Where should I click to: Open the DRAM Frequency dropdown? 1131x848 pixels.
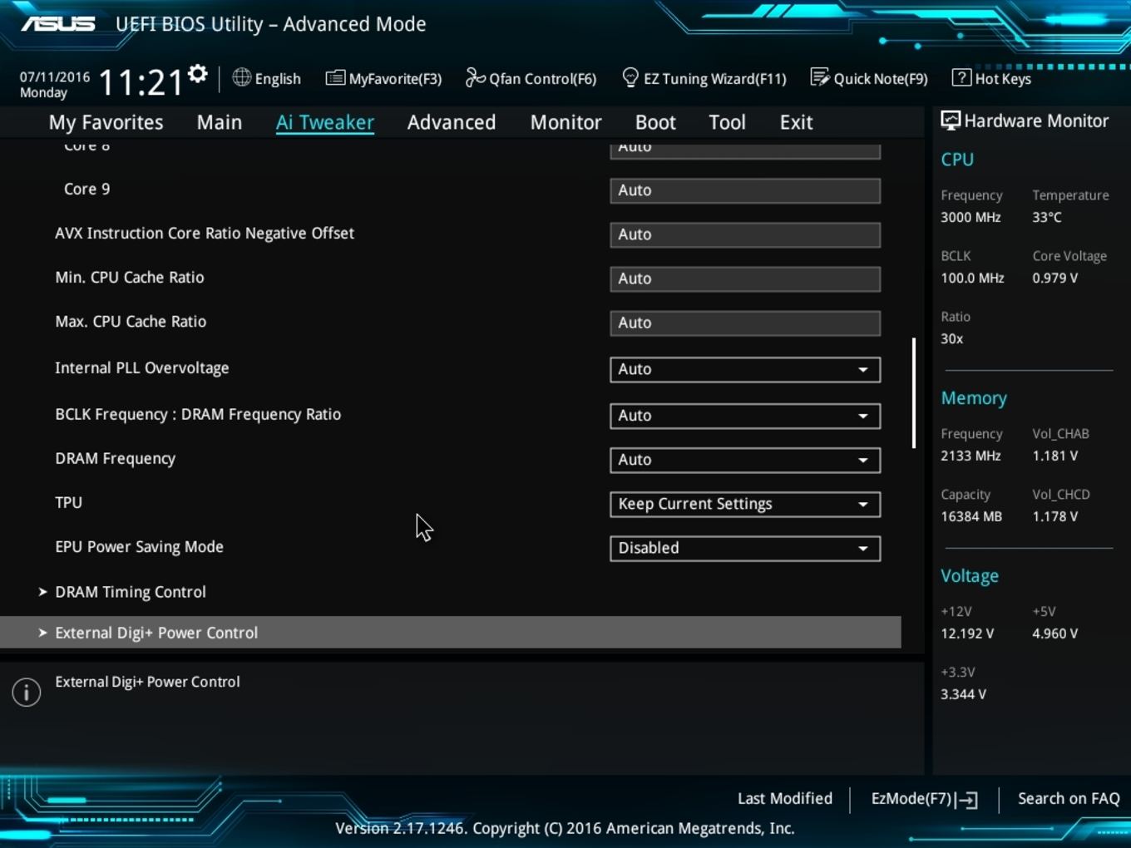coord(745,460)
